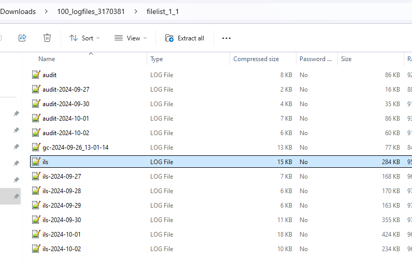Click the file icon of gc-2024-09-26_13-01-14
Screen dimensions: 412x262
pos(36,148)
